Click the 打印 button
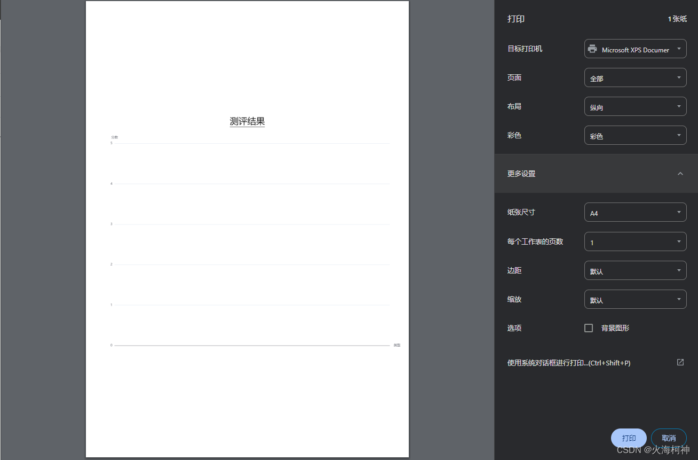Viewport: 698px width, 460px height. 629,438
